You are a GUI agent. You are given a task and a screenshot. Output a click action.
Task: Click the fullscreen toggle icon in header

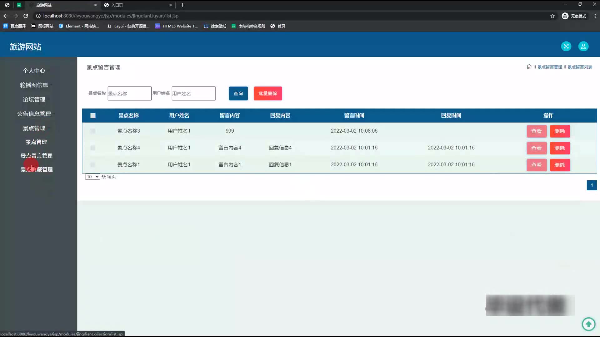tap(566, 46)
